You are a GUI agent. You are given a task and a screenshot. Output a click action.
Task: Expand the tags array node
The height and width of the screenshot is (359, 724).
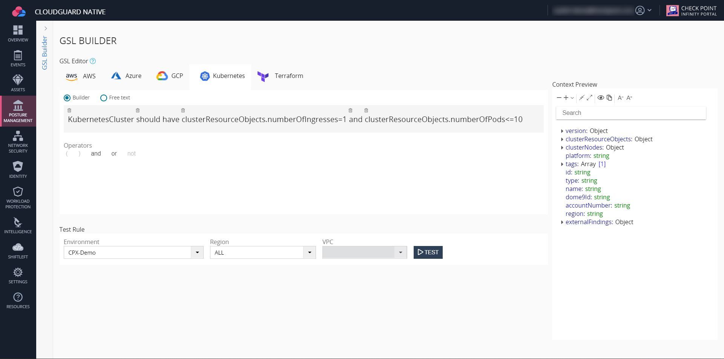562,164
